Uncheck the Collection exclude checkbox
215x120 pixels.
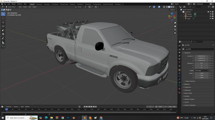point(208,12)
